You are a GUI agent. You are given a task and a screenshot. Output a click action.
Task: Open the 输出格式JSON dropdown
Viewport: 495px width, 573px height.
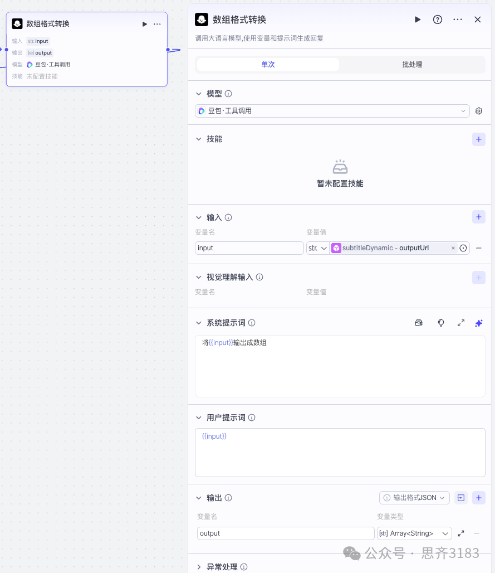(414, 498)
